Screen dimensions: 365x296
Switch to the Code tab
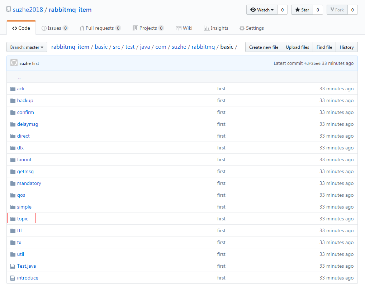21,28
